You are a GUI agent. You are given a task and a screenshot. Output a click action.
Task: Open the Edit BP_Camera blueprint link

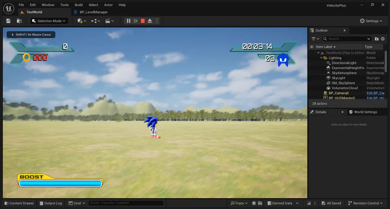[376, 93]
